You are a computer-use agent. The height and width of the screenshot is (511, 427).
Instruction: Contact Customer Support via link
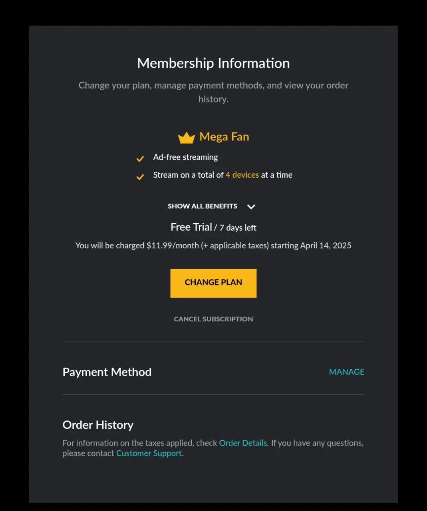point(149,454)
